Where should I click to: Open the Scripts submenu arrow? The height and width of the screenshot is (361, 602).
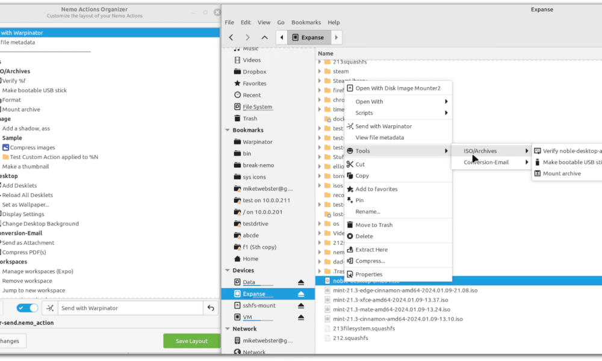446,113
